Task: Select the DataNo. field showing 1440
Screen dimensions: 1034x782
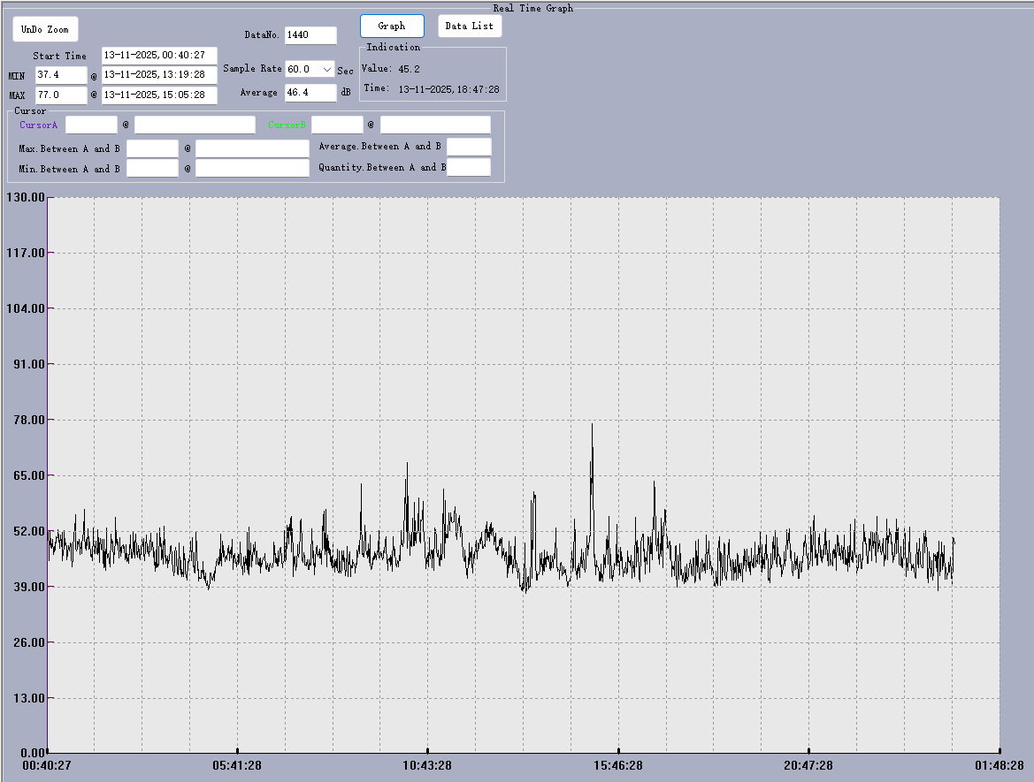Action: [310, 35]
